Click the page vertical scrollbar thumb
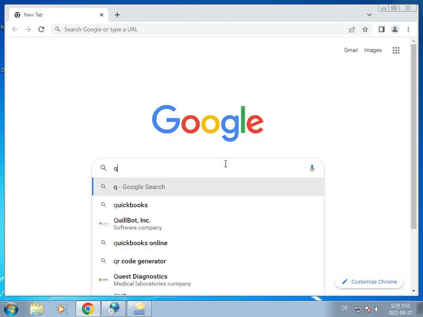Image resolution: width=423 pixels, height=317 pixels. (x=413, y=136)
